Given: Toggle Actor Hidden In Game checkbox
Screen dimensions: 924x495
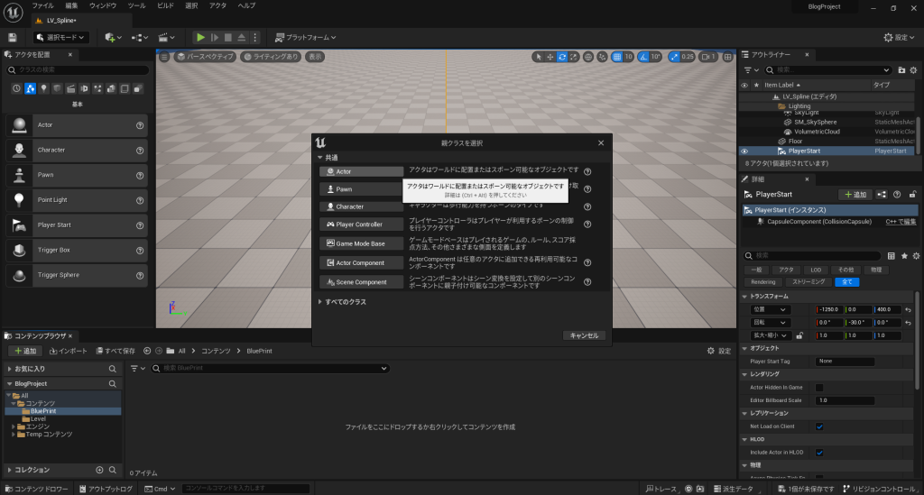Looking at the screenshot, I should tap(819, 387).
